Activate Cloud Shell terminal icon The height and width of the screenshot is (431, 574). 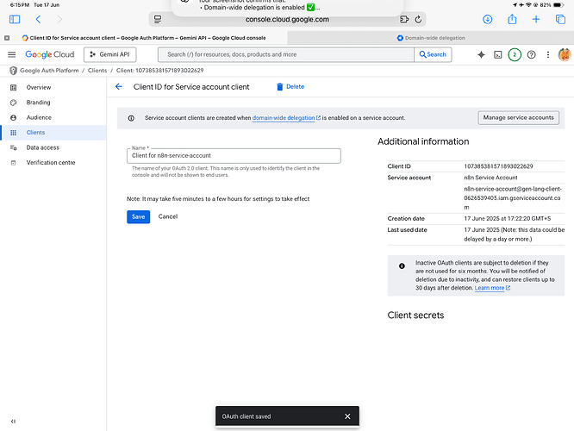[498, 54]
